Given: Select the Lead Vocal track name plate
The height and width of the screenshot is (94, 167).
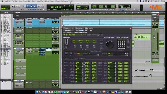Looking at the screenshot, I should [19, 48].
